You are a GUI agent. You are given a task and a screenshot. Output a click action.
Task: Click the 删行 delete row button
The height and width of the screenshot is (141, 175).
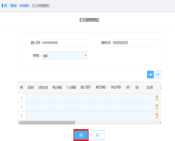coord(158,74)
